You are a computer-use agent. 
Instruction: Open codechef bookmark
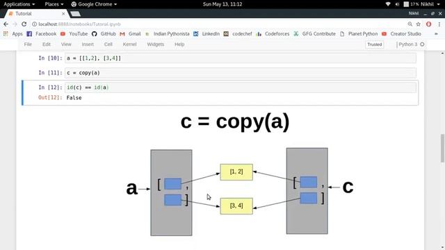click(x=238, y=34)
